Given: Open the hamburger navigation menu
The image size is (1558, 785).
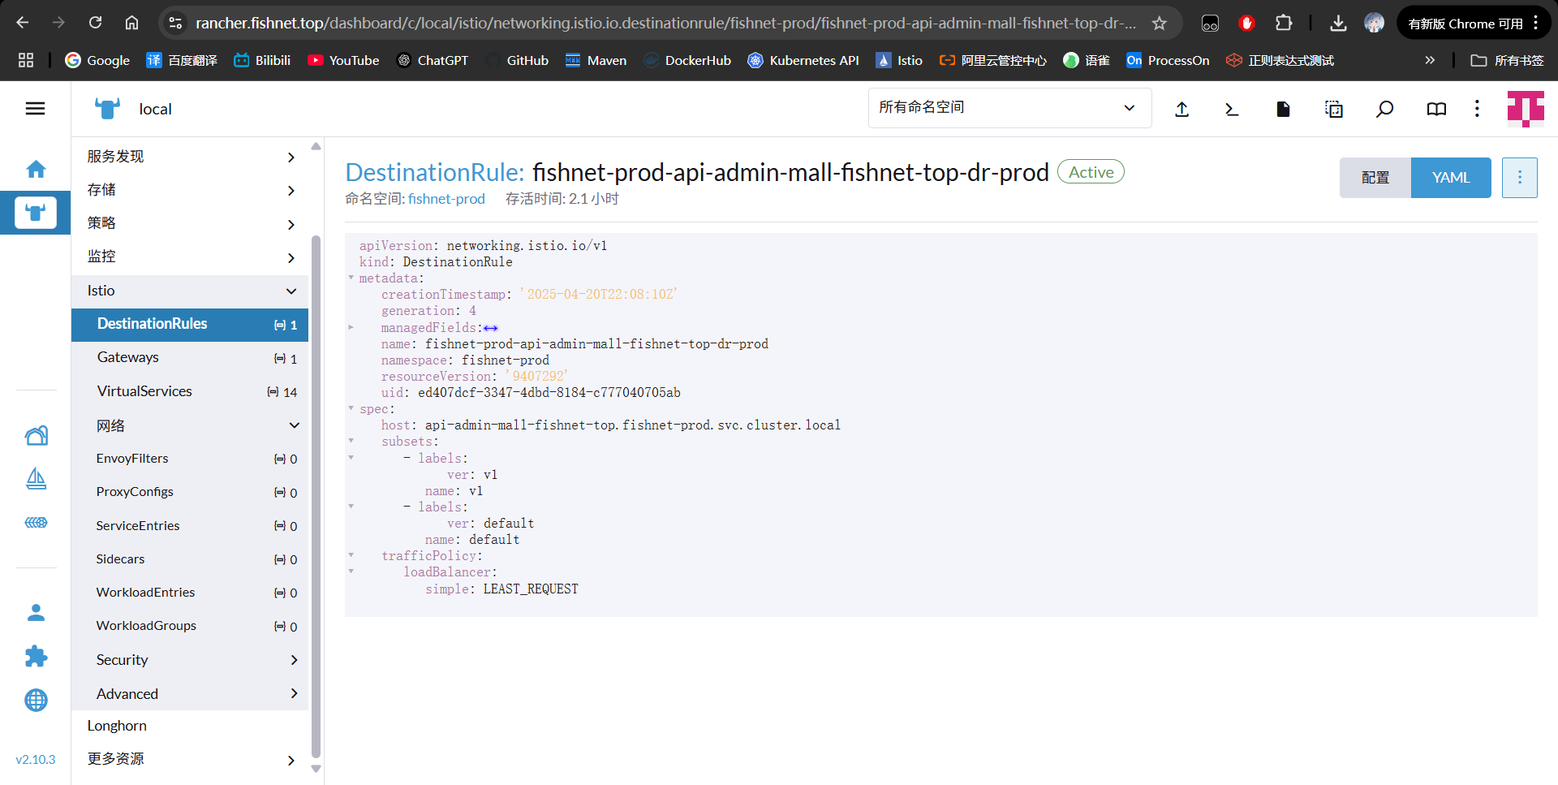Looking at the screenshot, I should [x=35, y=109].
